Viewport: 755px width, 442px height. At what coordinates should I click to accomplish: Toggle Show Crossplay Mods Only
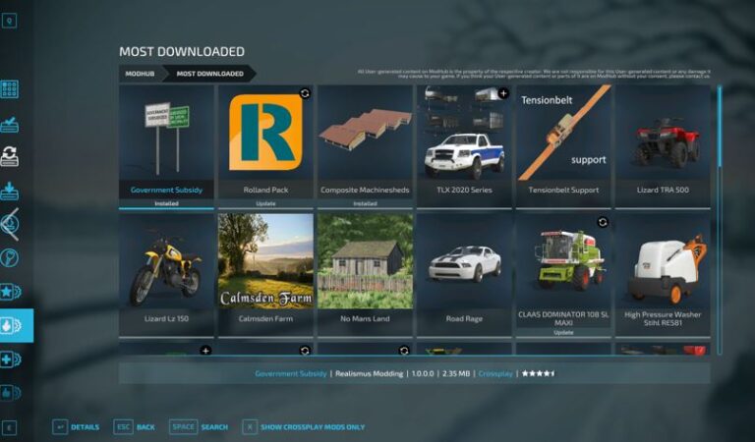(x=304, y=427)
